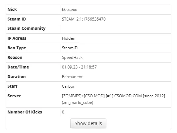The image size is (177, 133).
Task: Click the staff name Carbon
Action: [x=69, y=86]
